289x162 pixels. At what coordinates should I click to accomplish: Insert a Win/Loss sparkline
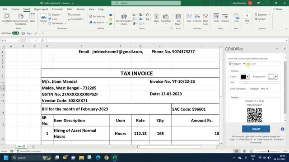point(205,19)
